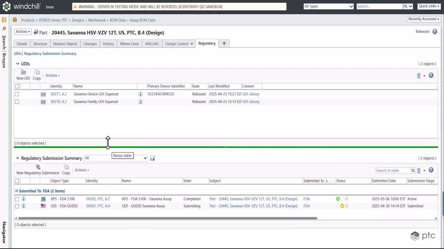The image size is (444, 249).
Task: Click the New UDI barcode icon
Action: click(23, 73)
